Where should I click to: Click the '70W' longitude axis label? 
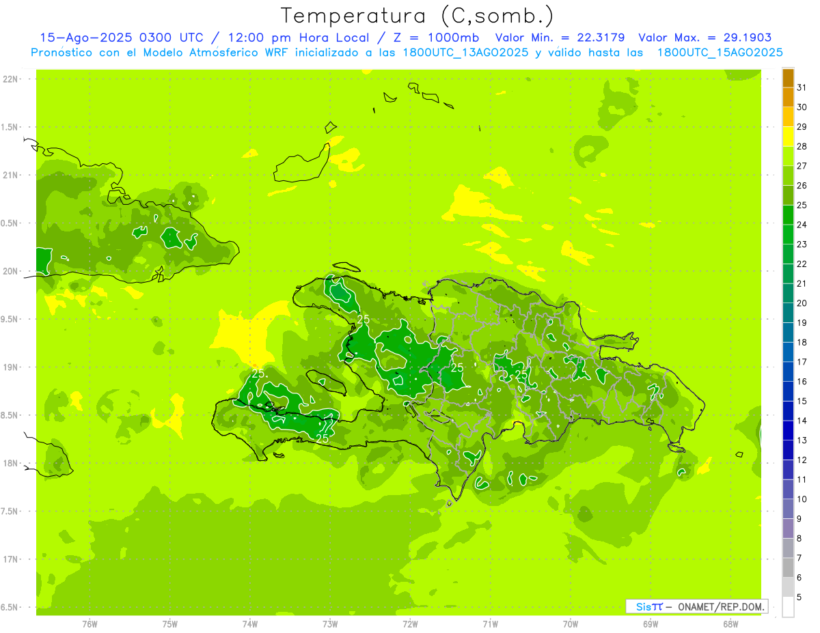tap(571, 623)
